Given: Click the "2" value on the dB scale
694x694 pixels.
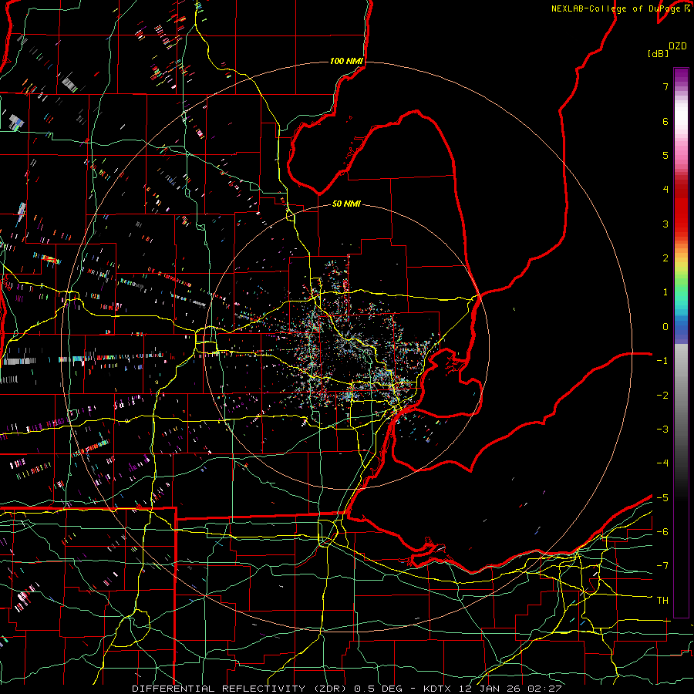Looking at the screenshot, I should pos(665,258).
